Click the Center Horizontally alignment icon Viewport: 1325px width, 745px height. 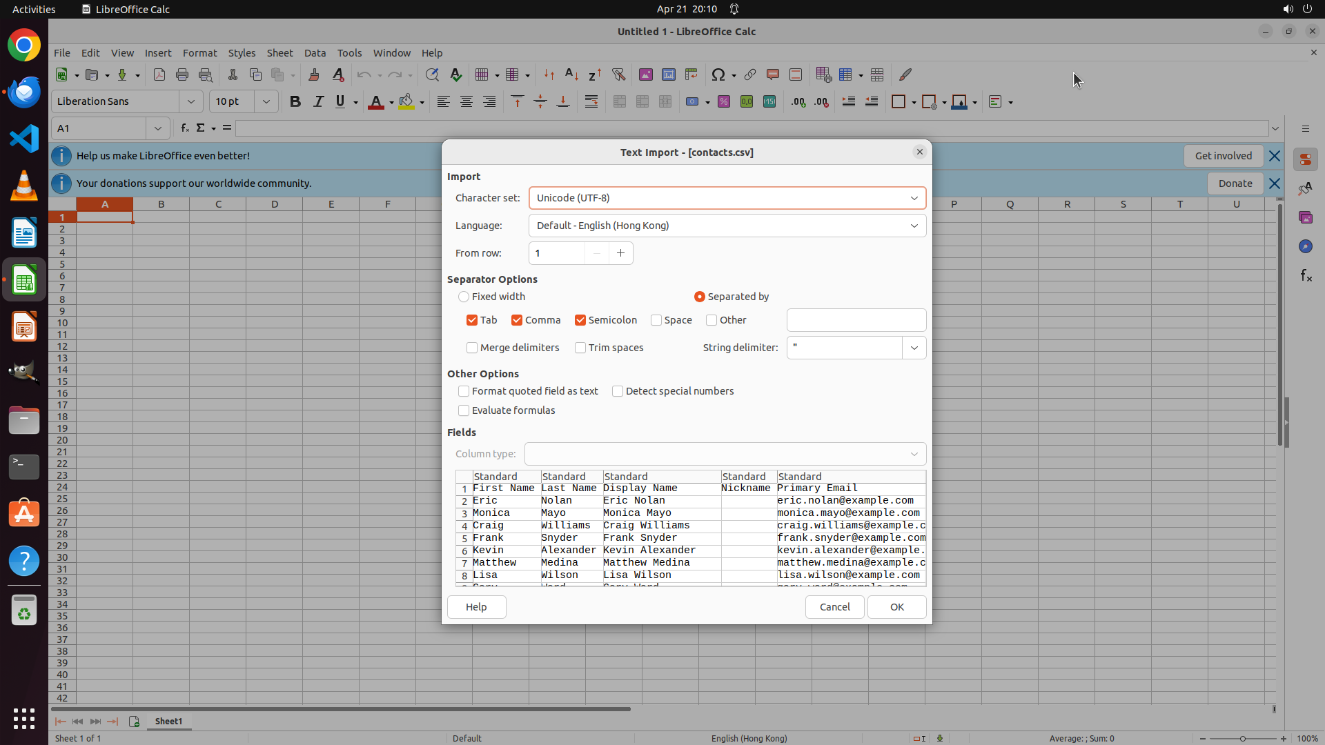467,102
